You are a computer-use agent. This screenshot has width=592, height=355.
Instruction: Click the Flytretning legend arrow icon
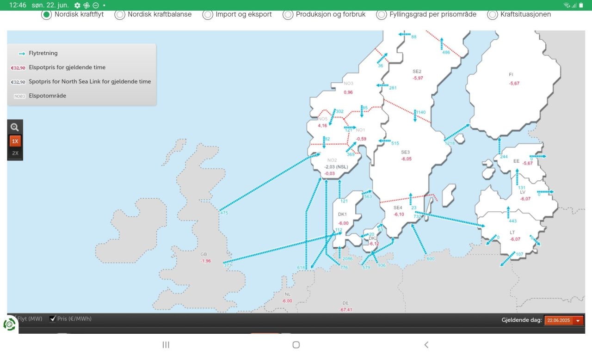click(x=22, y=54)
